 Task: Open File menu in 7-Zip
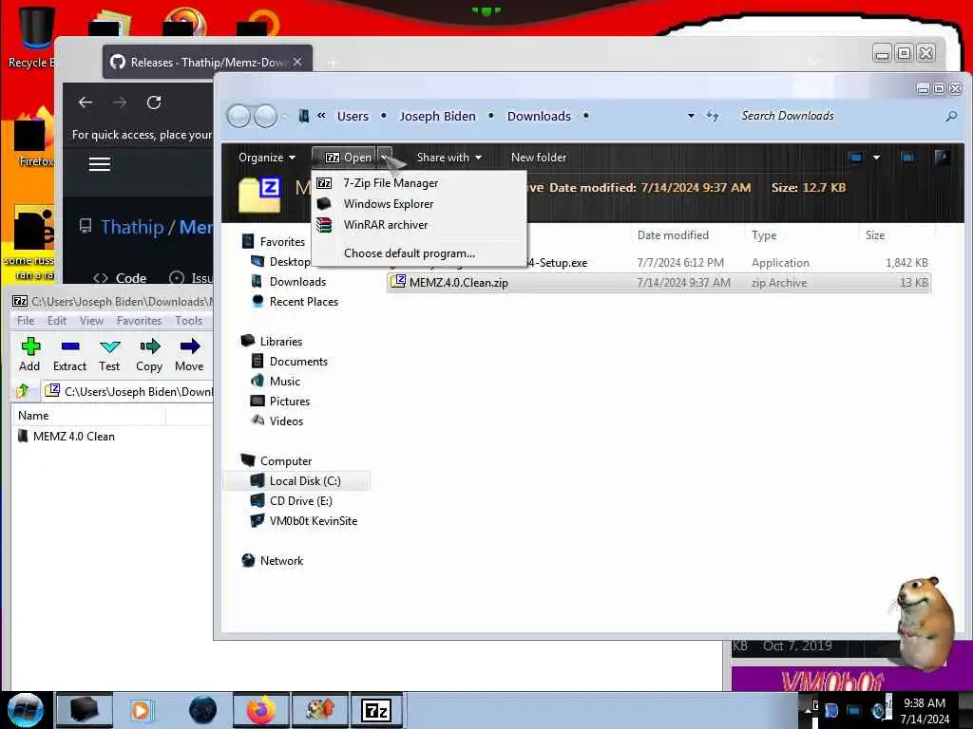(26, 321)
